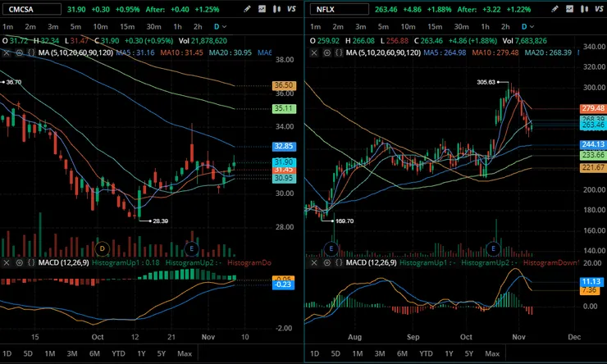Click the 11.13 MACD value label on NFLX
Image resolution: width=607 pixels, height=364 pixels.
click(x=591, y=281)
